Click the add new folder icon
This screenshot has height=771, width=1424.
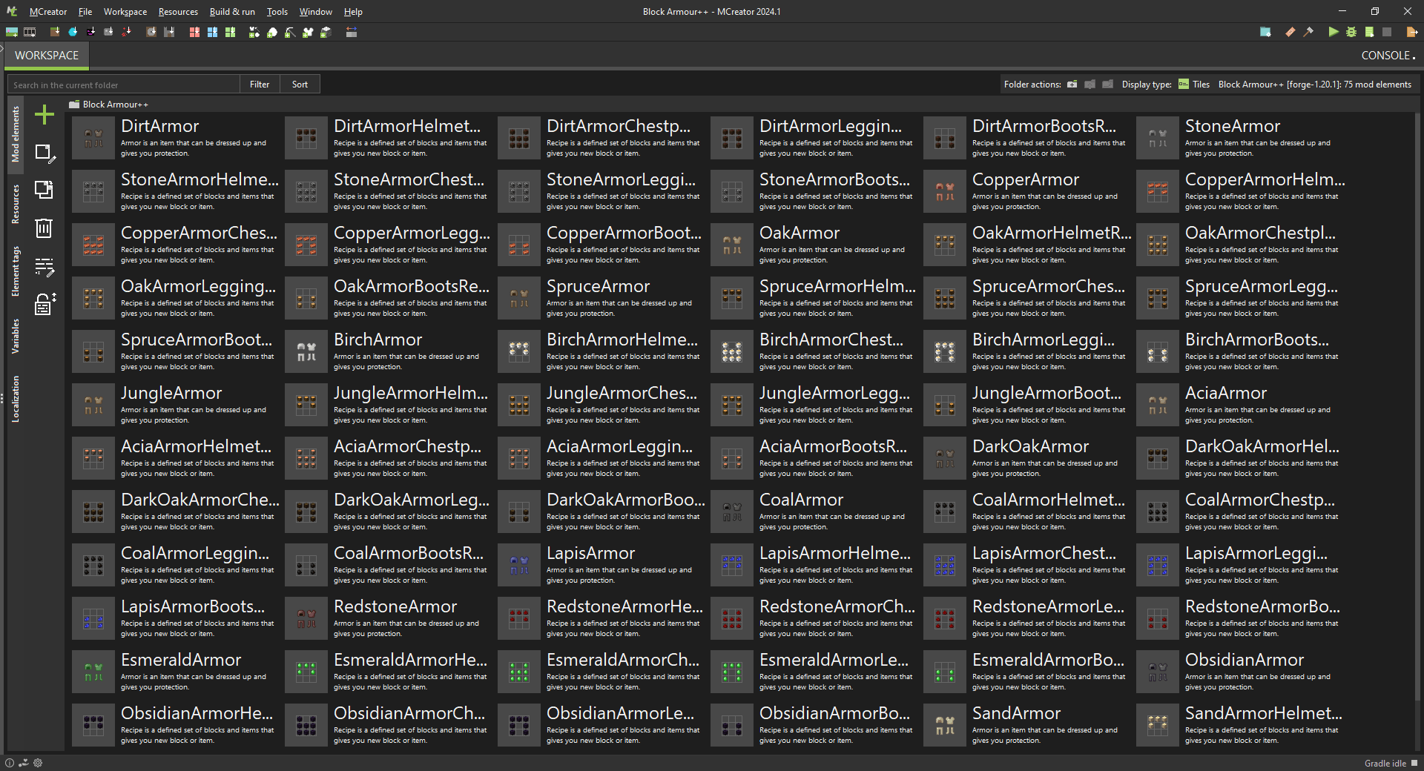[x=1072, y=85]
